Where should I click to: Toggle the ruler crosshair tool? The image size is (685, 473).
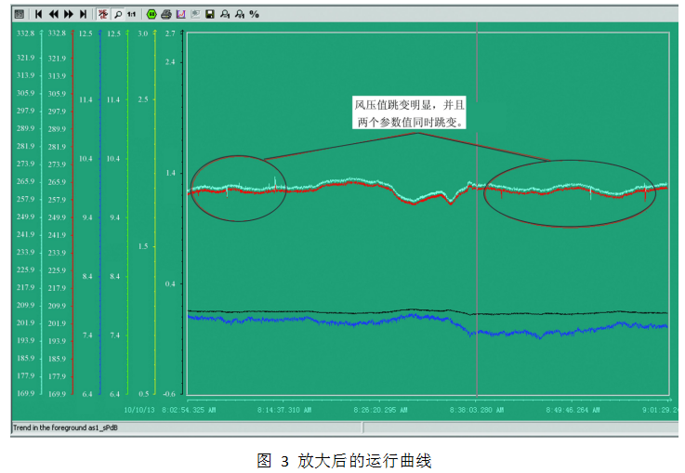[x=101, y=14]
